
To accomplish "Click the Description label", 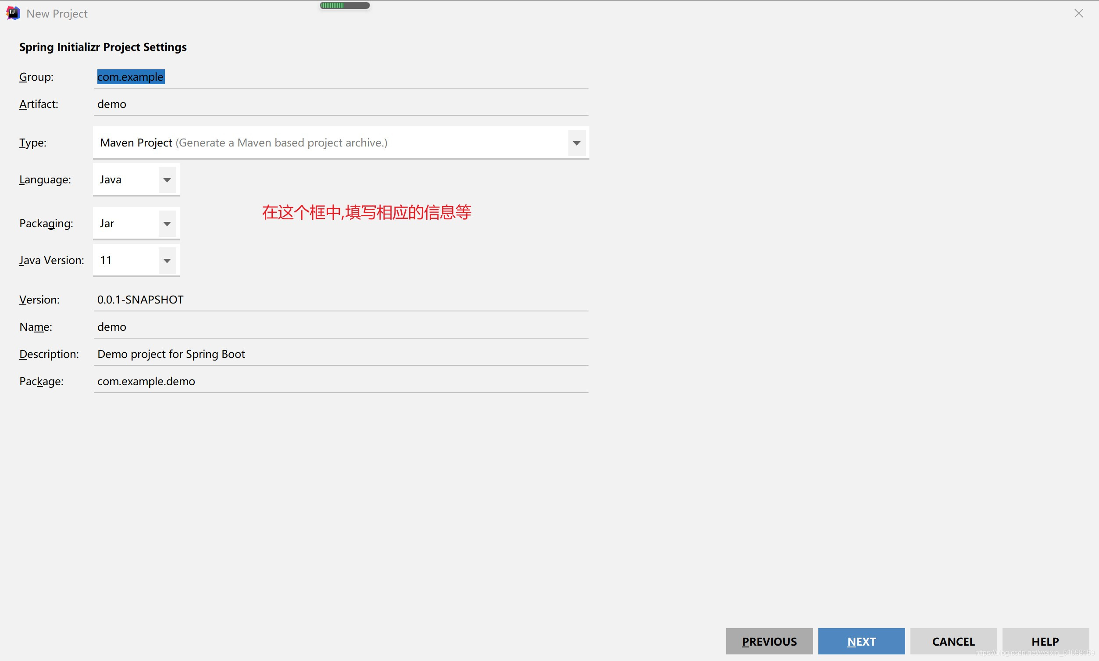I will pyautogui.click(x=49, y=354).
